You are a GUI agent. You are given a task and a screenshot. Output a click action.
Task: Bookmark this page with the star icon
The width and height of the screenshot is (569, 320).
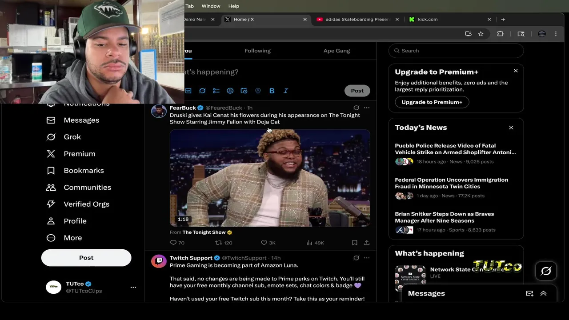(481, 34)
